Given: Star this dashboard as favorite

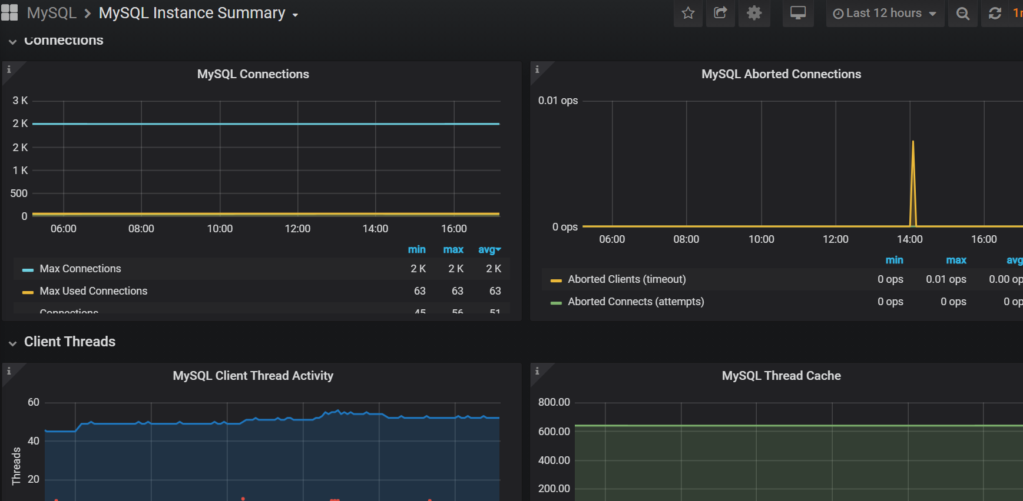Looking at the screenshot, I should pos(688,13).
